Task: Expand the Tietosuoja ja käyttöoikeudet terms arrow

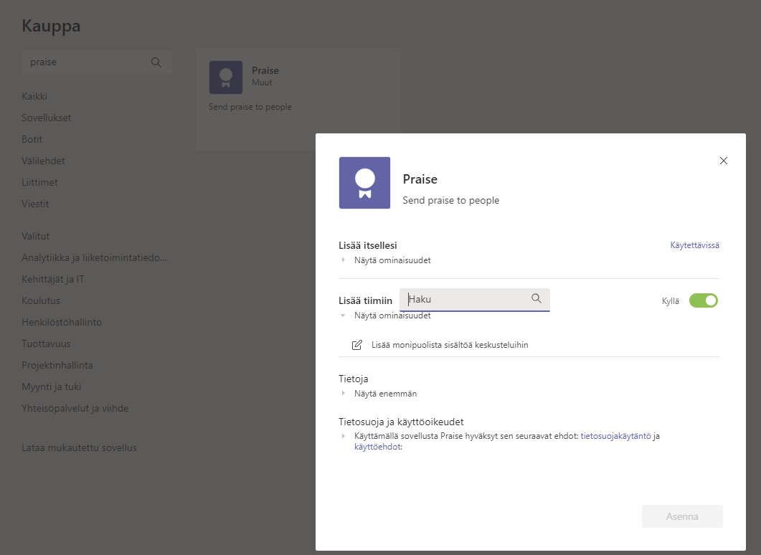Action: point(344,436)
